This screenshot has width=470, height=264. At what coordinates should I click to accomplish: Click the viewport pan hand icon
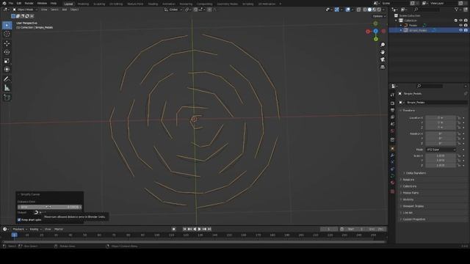[x=383, y=52]
